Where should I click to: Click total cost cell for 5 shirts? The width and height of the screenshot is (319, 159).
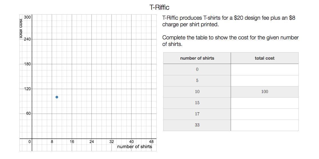[x=264, y=80]
